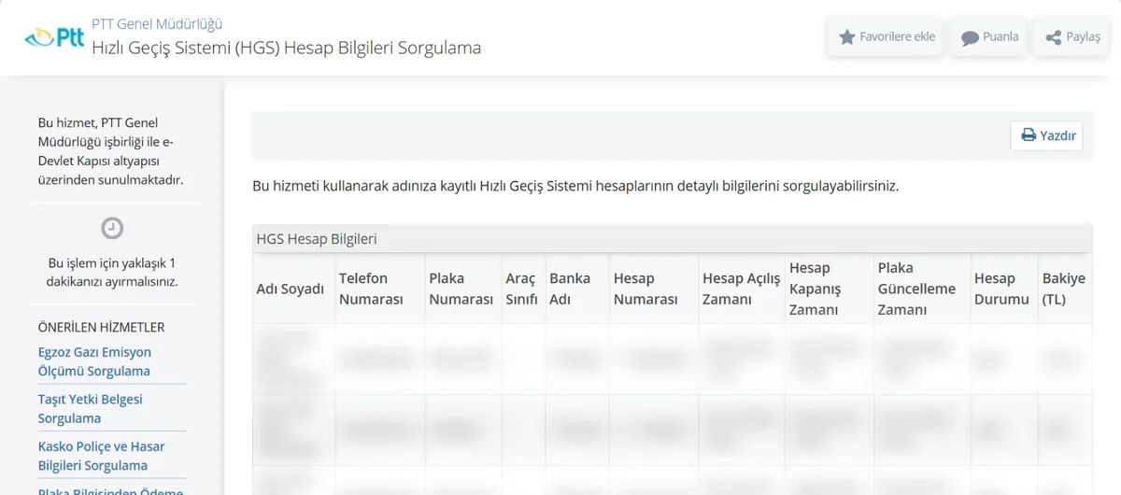Open the PTT Genel Müdürlüğü link
Viewport: 1121px width, 495px height.
click(x=157, y=24)
